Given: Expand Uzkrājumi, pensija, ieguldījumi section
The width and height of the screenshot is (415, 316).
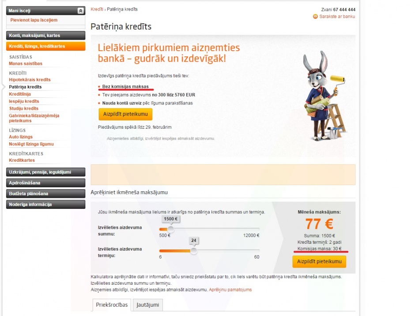Looking at the screenshot, I should [x=45, y=172].
